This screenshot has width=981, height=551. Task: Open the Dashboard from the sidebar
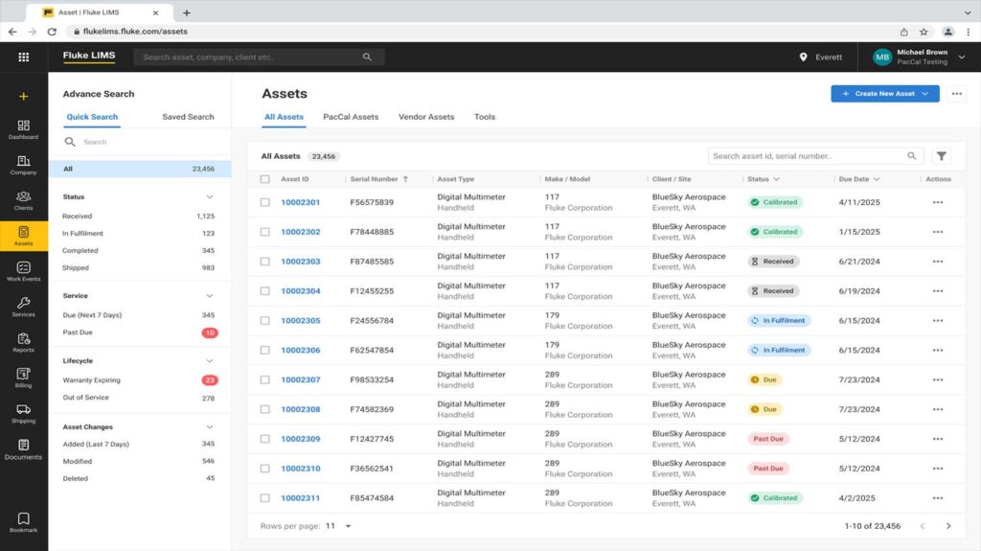coord(23,128)
